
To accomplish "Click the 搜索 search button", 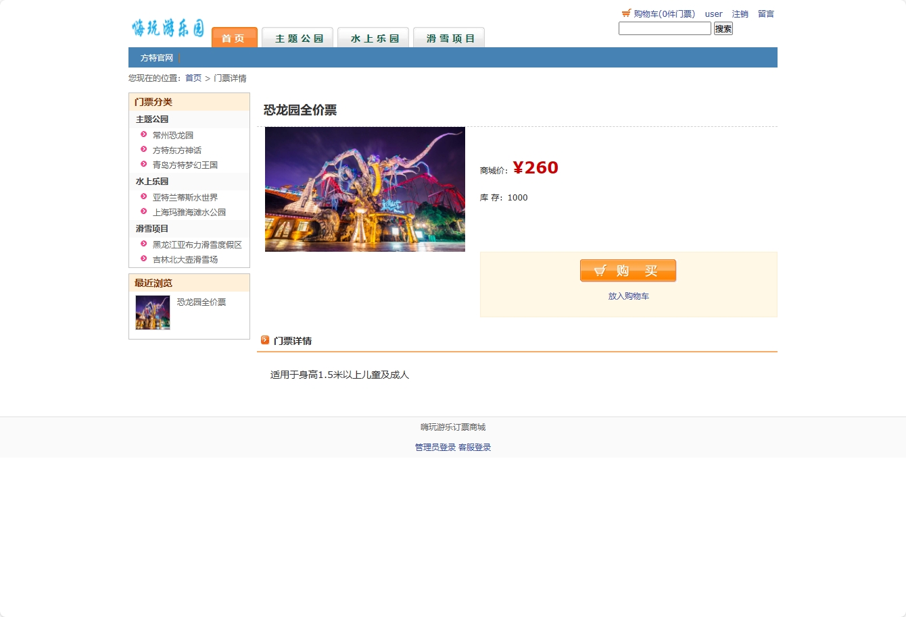I will (x=723, y=28).
